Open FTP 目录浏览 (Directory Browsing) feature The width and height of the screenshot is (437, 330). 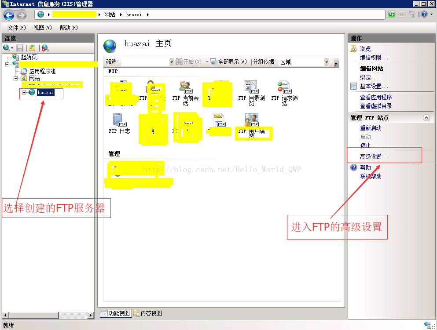(251, 89)
